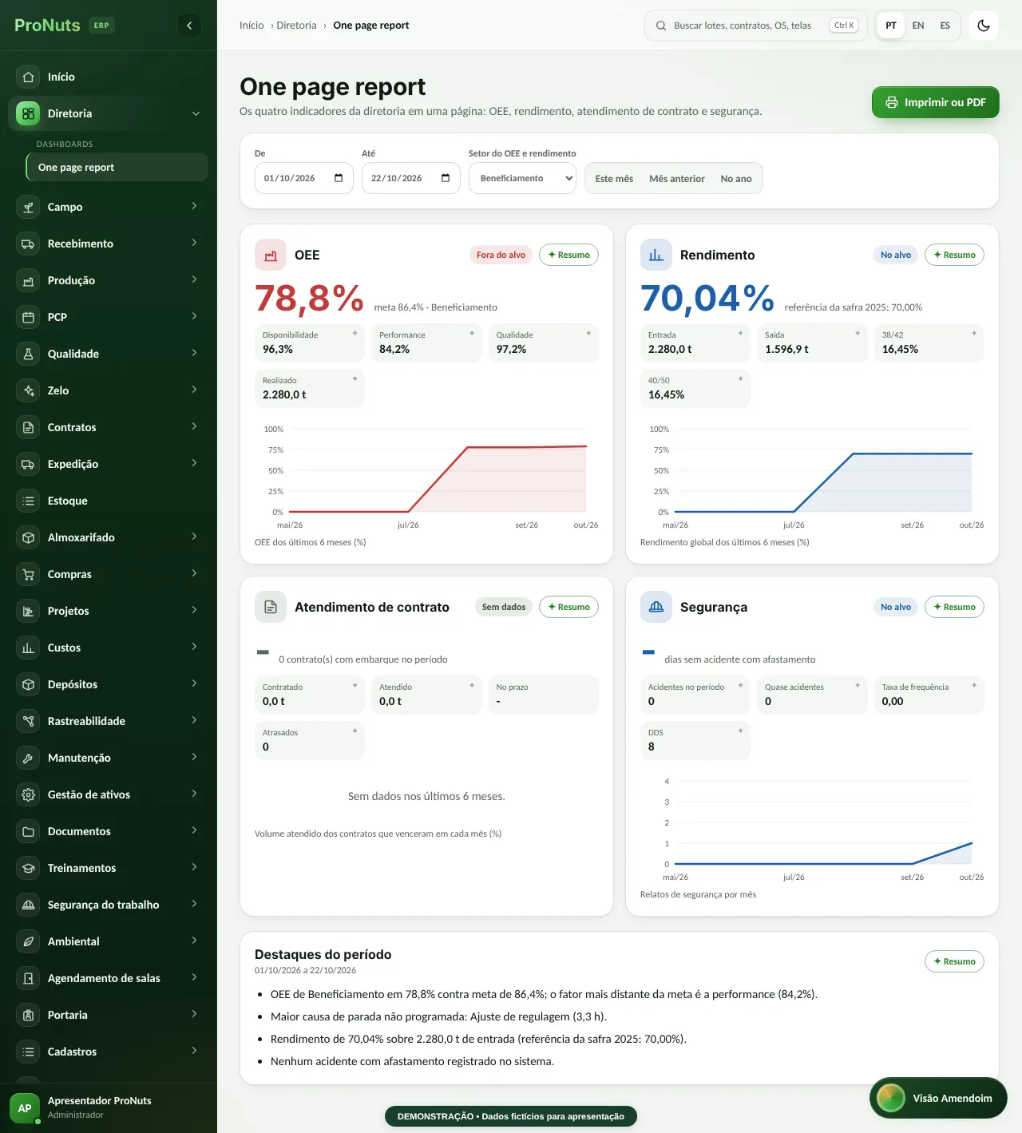The width and height of the screenshot is (1022, 1133).
Task: Click the De date field 01/10/2026
Action: tap(304, 178)
